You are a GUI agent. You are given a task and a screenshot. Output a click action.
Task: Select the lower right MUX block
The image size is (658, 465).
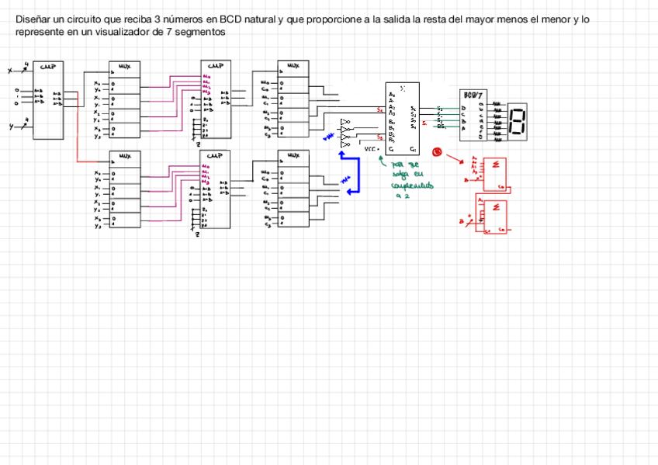293,190
